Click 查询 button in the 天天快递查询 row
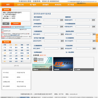The height and width of the screenshot is (98, 98). [94, 41]
